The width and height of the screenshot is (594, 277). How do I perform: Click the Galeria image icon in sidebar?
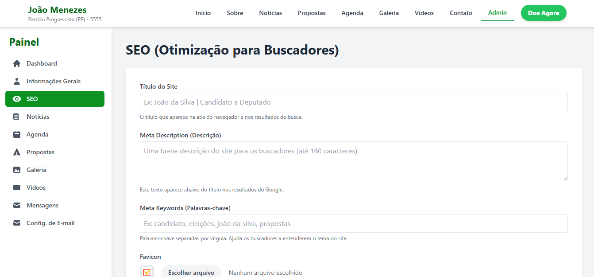pos(17,170)
